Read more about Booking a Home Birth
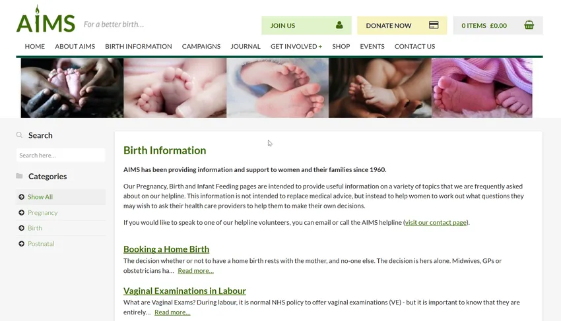The height and width of the screenshot is (321, 561). [196, 271]
